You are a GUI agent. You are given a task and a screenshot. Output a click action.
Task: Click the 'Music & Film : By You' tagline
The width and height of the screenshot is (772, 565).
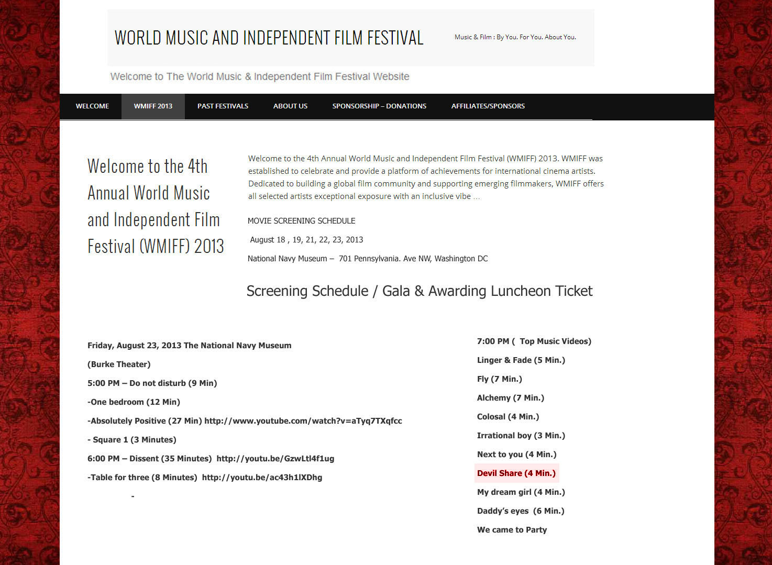(x=515, y=37)
